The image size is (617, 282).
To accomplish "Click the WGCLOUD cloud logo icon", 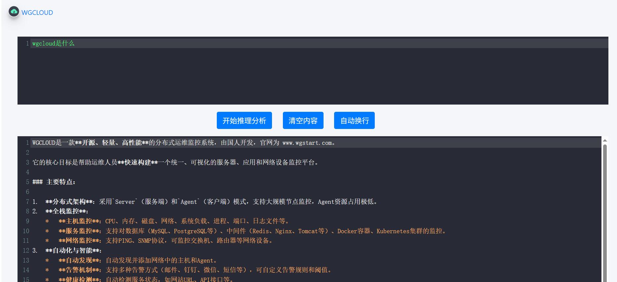I will 14,12.
